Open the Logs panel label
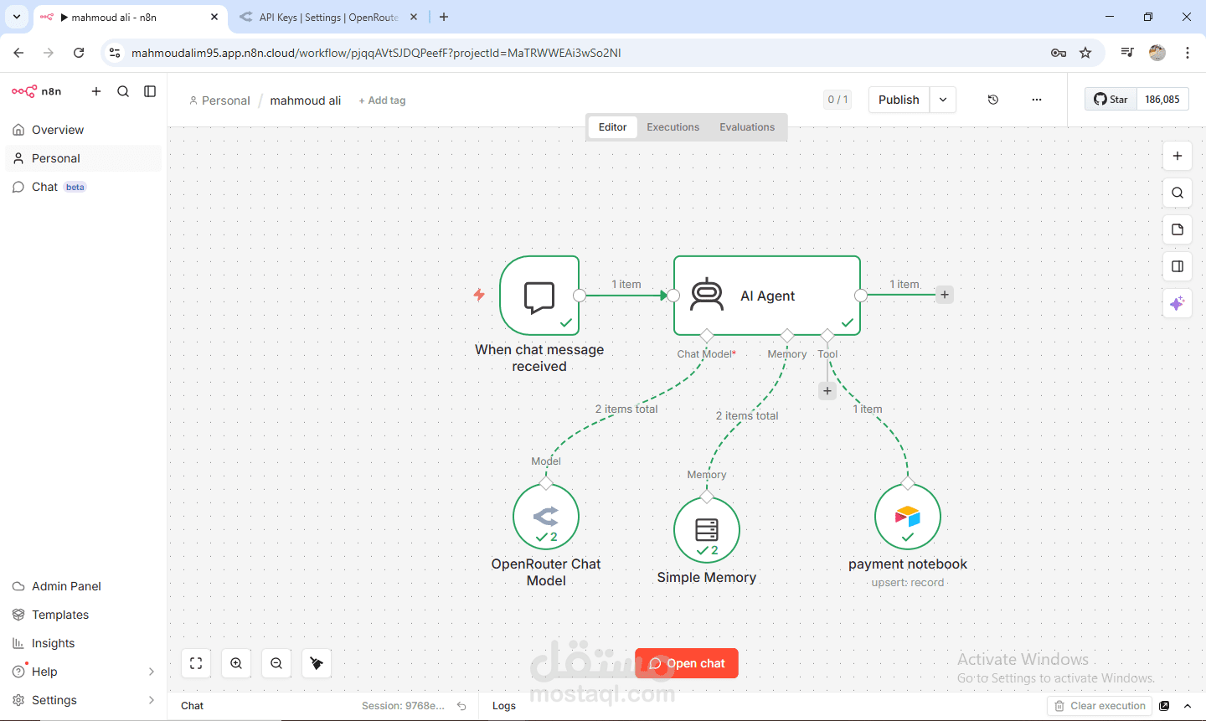Image resolution: width=1206 pixels, height=721 pixels. tap(504, 706)
